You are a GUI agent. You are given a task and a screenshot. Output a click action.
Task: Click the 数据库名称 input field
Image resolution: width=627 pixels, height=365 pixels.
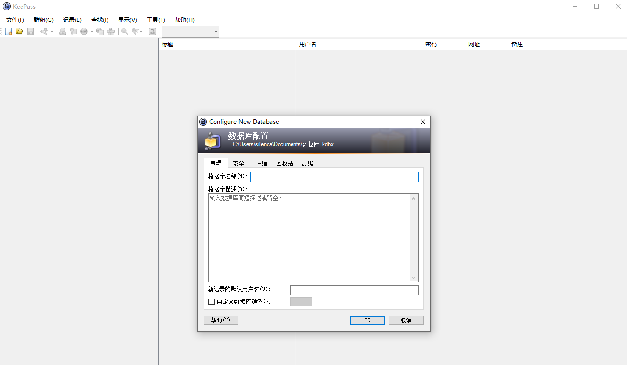point(335,177)
